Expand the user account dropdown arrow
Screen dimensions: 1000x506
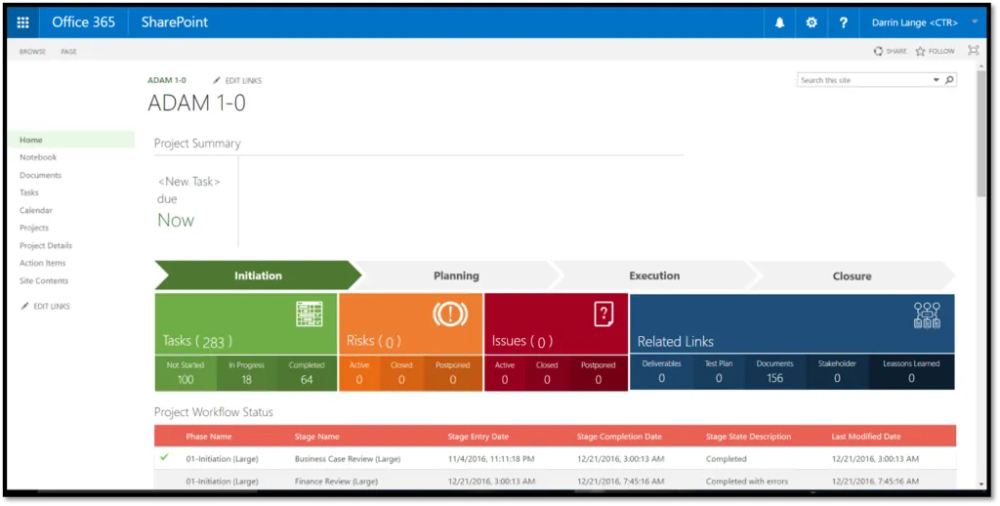(x=975, y=22)
